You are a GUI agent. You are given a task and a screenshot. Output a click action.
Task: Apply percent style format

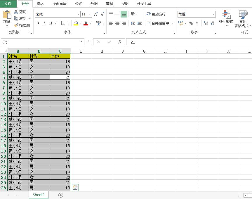[191, 23]
